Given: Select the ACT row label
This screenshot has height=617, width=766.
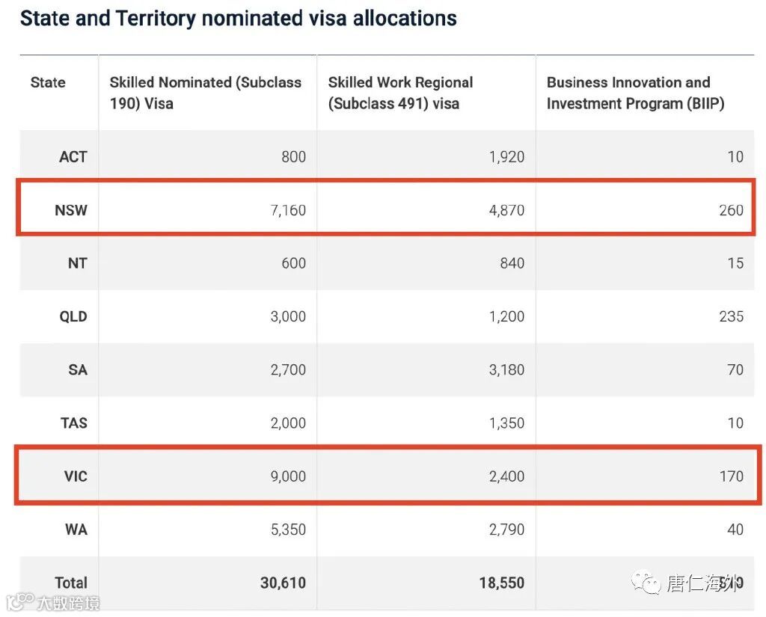Looking at the screenshot, I should (x=73, y=156).
